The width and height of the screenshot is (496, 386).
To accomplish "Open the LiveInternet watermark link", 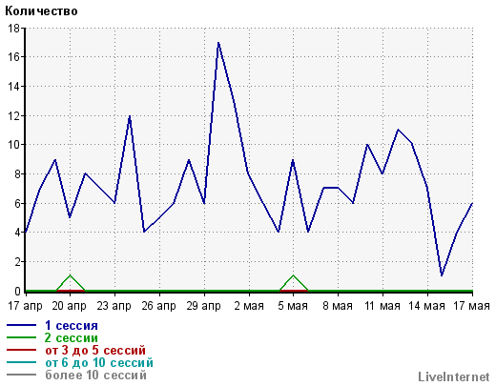I will coord(454,376).
